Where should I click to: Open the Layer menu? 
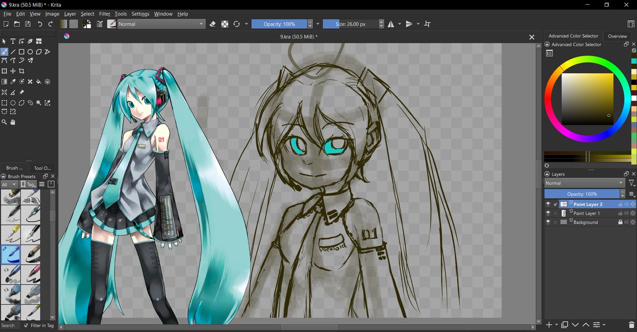click(x=70, y=14)
